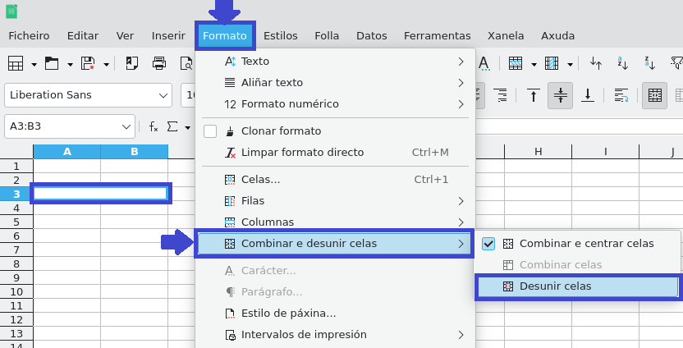Open the Function Wizard (fx) icon
Screen dimensions: 683x348
click(154, 126)
